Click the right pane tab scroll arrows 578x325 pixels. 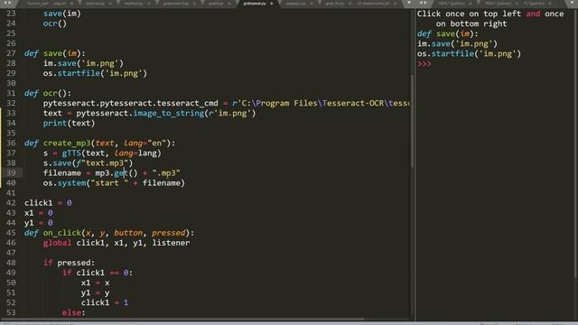point(424,3)
